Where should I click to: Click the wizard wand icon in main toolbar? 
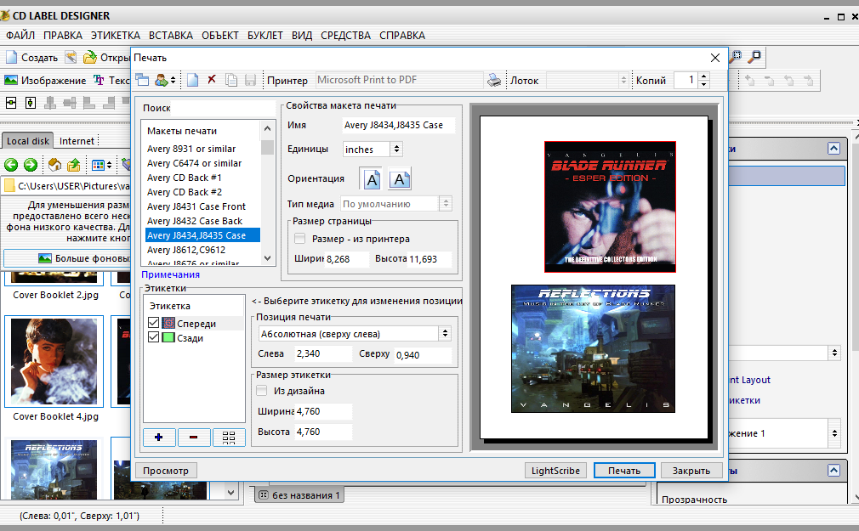click(x=70, y=57)
